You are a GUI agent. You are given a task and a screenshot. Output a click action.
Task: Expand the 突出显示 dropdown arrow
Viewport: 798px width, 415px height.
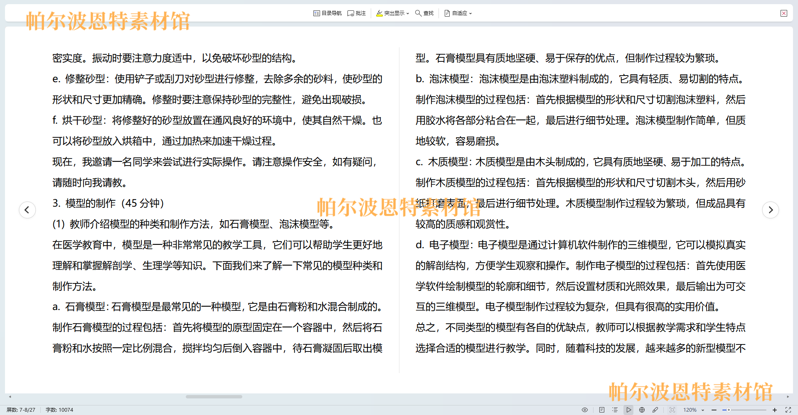[x=408, y=14]
